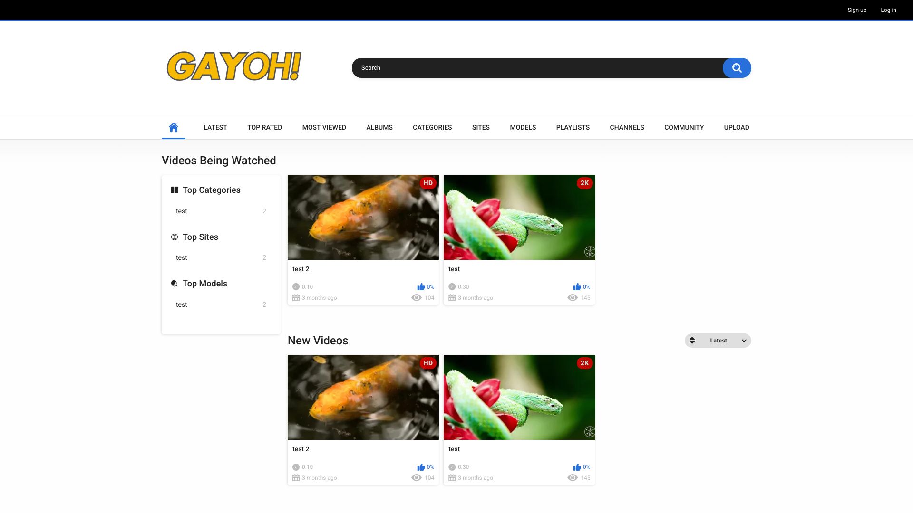Click the GAYOH! site logo
This screenshot has width=913, height=513.
coord(234,66)
